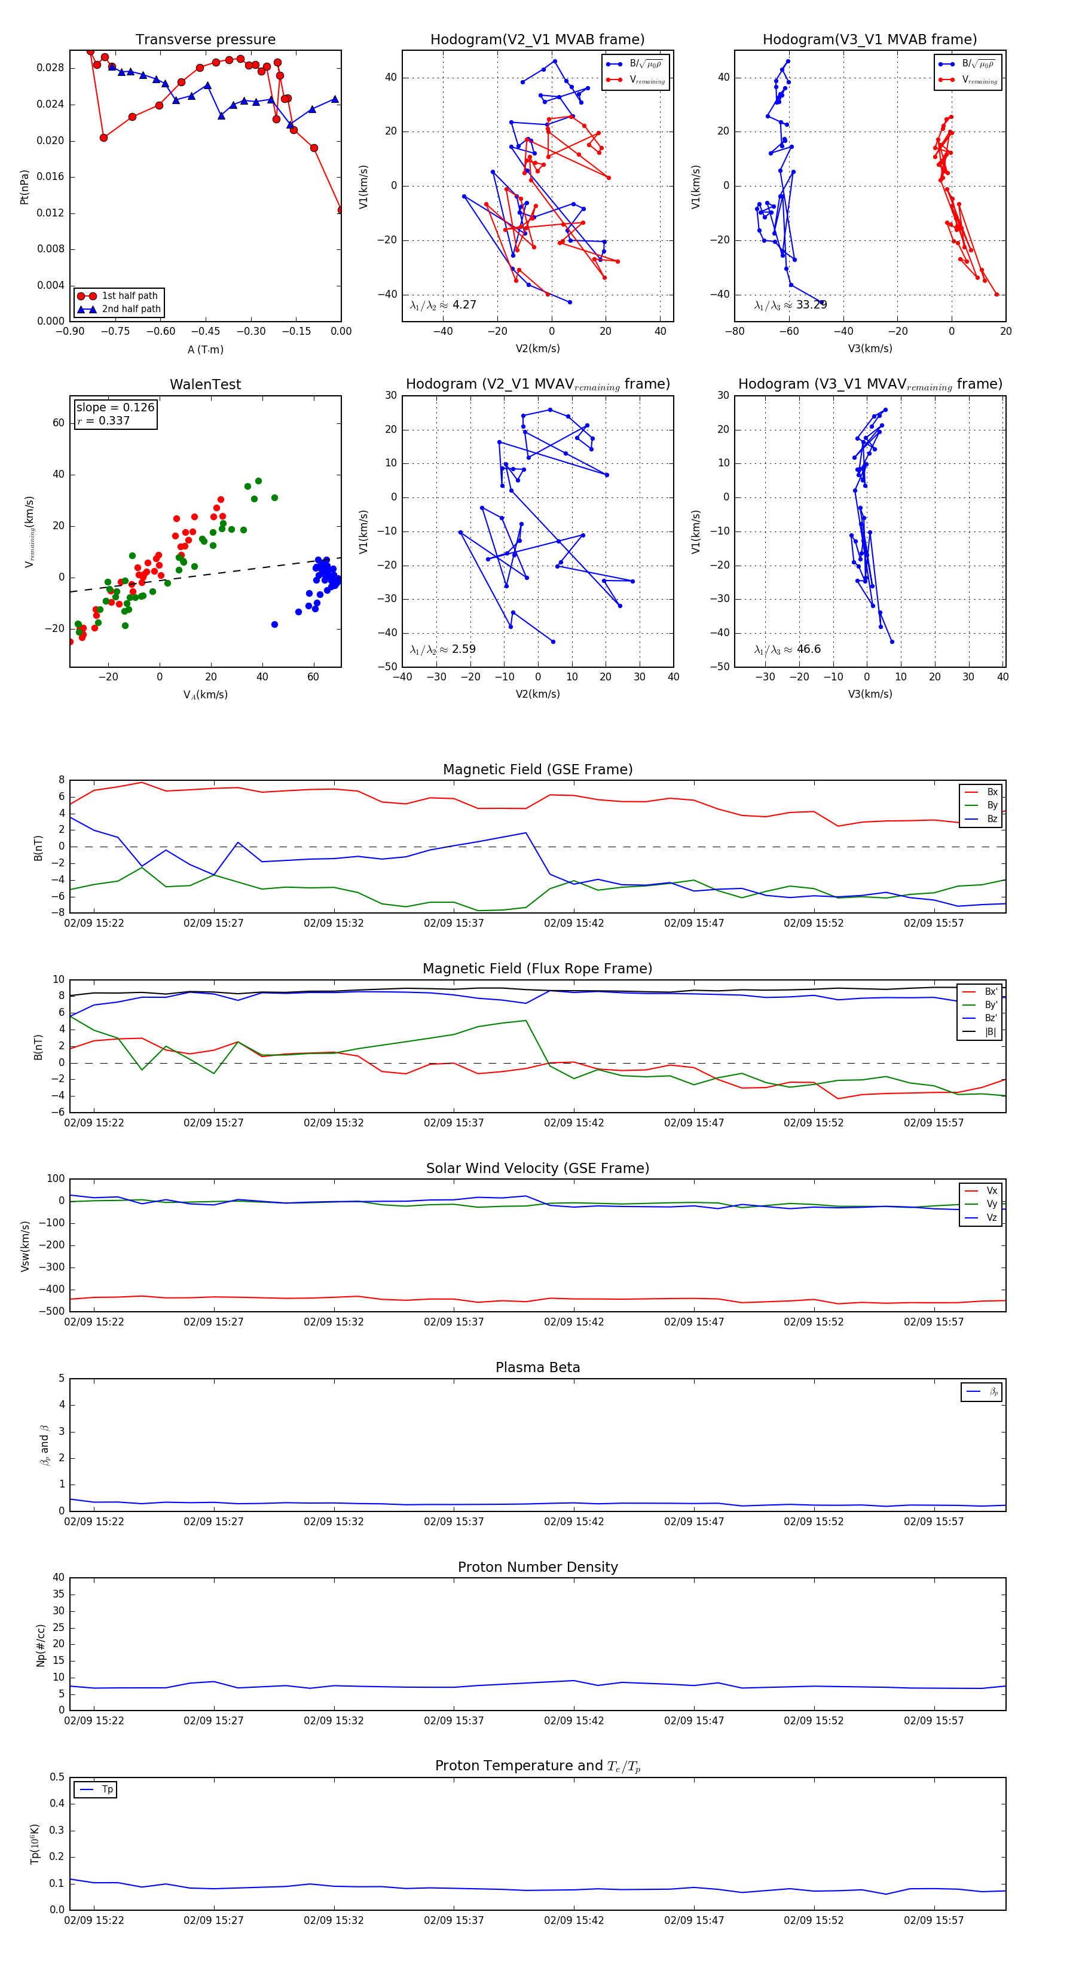Click the "Hodogram(V2_V1 MVAB frame)" title

coord(537,40)
